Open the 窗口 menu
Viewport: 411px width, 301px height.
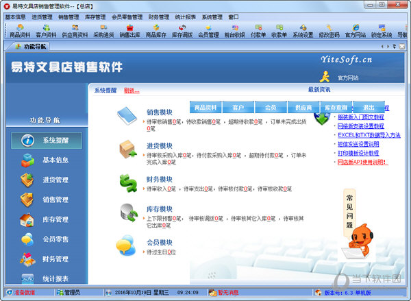click(234, 17)
